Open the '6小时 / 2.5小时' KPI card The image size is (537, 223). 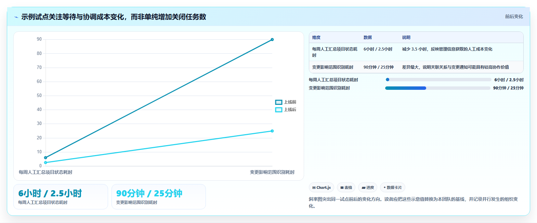point(61,197)
